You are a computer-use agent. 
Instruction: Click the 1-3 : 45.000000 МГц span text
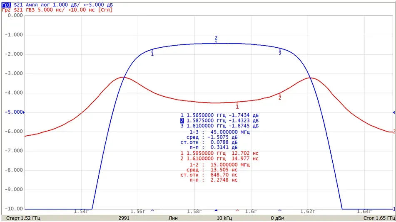219,132
